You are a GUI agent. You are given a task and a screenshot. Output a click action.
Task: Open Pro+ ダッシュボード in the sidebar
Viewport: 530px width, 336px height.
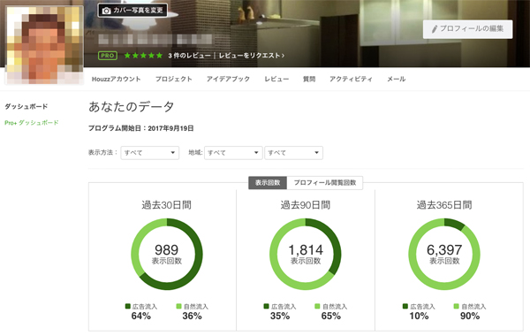(32, 123)
